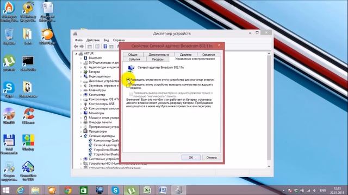
Task: Expand the Батареи category
Action: [x=81, y=72]
